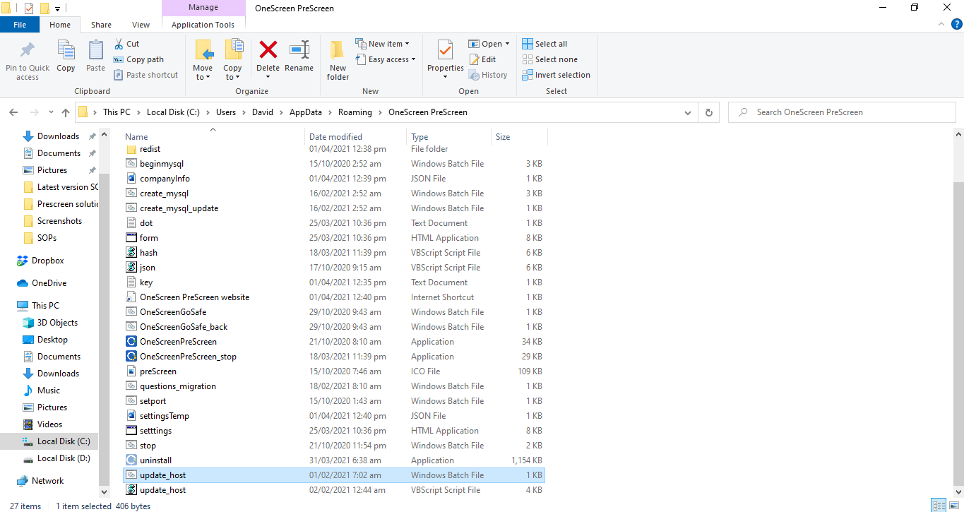Open the customize Quick Access Toolbar dropdown
Screen dimensions: 964x512
tap(57, 8)
